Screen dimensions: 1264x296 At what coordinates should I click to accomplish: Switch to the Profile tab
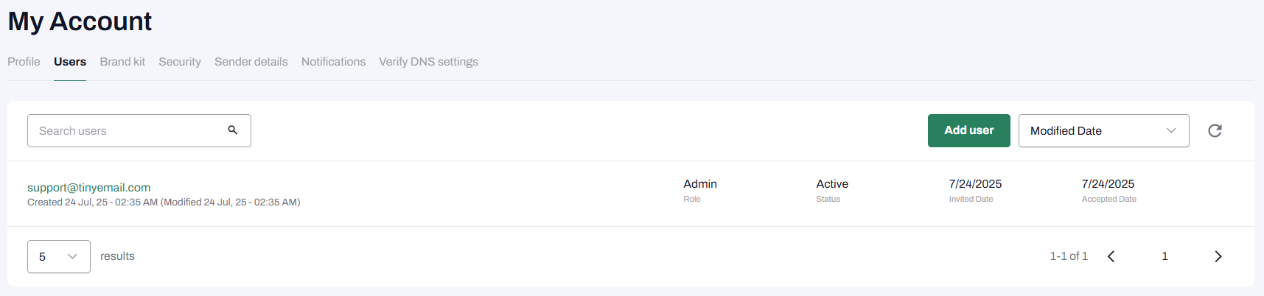[x=24, y=62]
